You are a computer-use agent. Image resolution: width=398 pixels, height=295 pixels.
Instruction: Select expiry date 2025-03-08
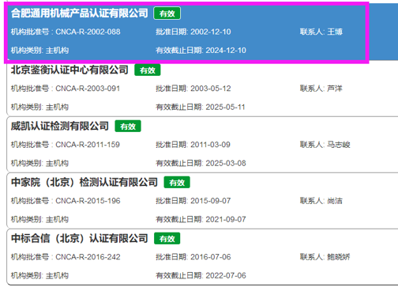point(226,163)
